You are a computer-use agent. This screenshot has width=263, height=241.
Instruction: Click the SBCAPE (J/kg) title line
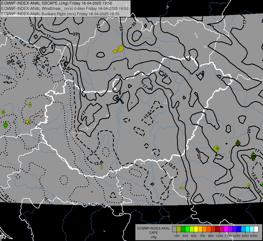pyautogui.click(x=56, y=3)
